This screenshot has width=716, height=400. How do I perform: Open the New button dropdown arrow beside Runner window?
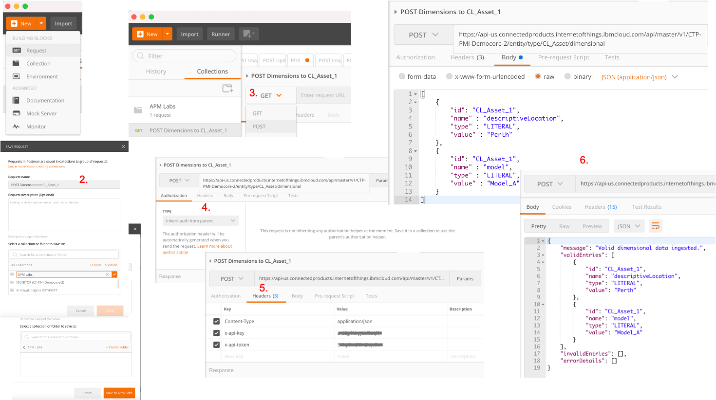[168, 34]
